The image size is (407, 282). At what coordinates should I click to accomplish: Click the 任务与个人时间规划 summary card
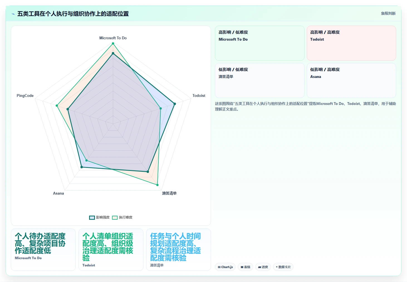tap(178, 250)
